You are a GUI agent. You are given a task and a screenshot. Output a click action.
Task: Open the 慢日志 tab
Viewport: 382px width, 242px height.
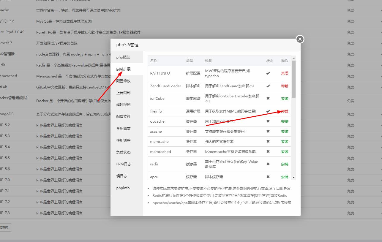pos(121,176)
